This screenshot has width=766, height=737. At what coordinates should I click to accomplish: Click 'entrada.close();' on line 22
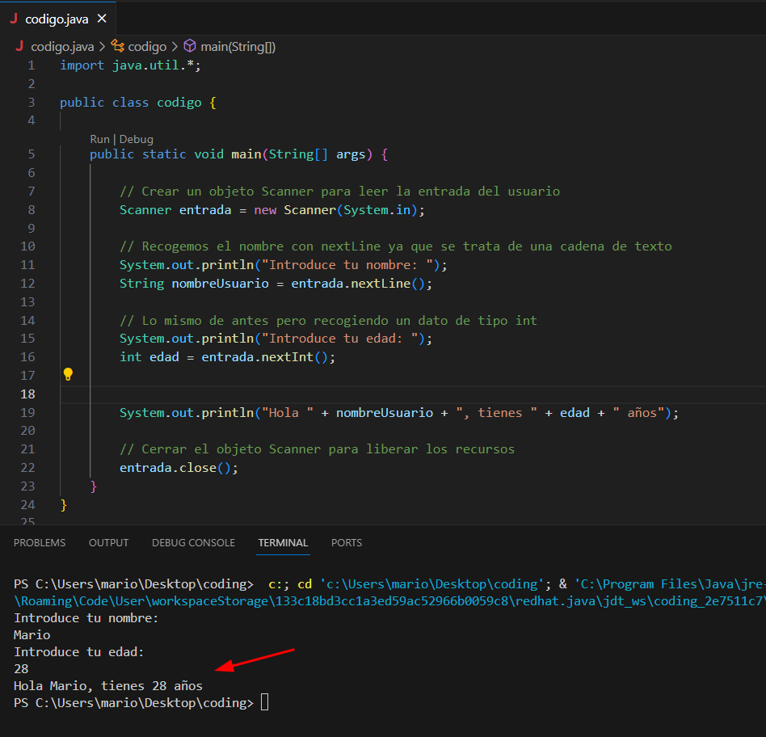tap(179, 468)
